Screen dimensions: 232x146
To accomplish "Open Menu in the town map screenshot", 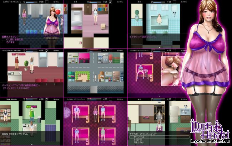I will (x=120, y=51).
